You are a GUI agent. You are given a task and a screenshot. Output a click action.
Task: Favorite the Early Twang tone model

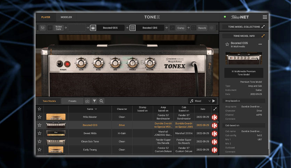pyautogui.click(x=39, y=150)
